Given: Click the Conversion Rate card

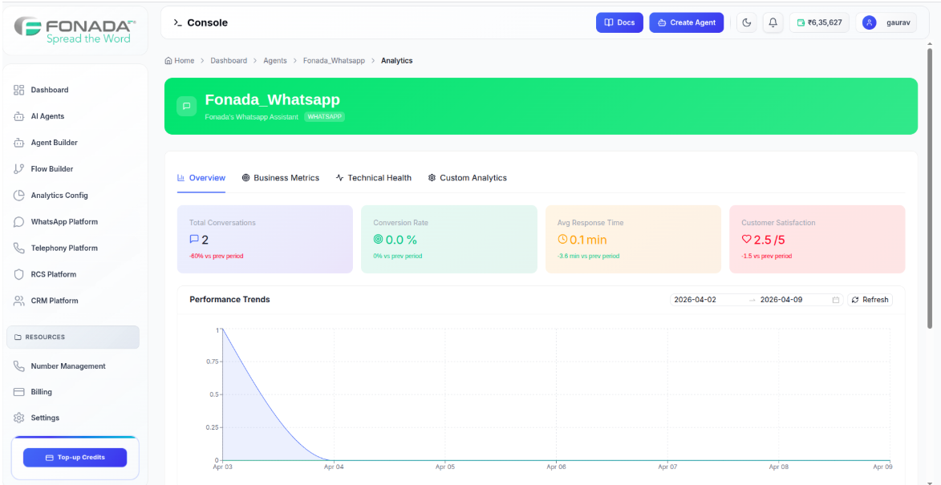Looking at the screenshot, I should (449, 239).
